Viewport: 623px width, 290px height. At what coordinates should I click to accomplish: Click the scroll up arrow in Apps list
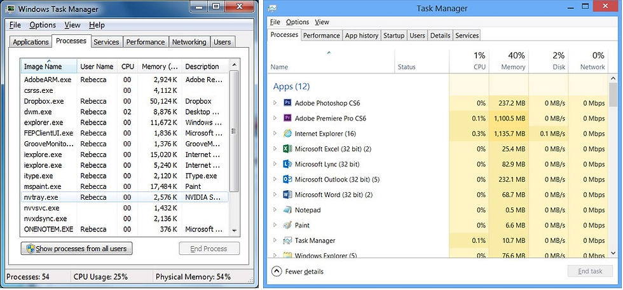click(x=613, y=79)
